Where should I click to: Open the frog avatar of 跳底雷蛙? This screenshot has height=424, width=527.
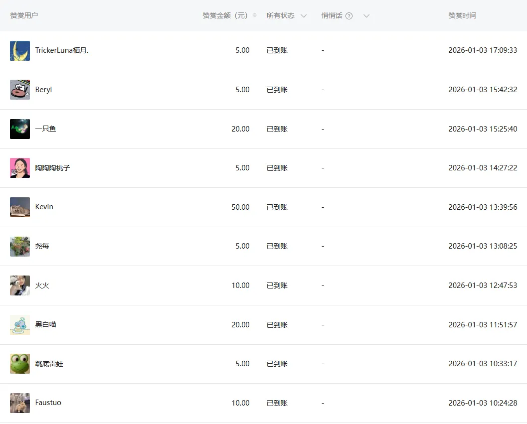pos(20,364)
